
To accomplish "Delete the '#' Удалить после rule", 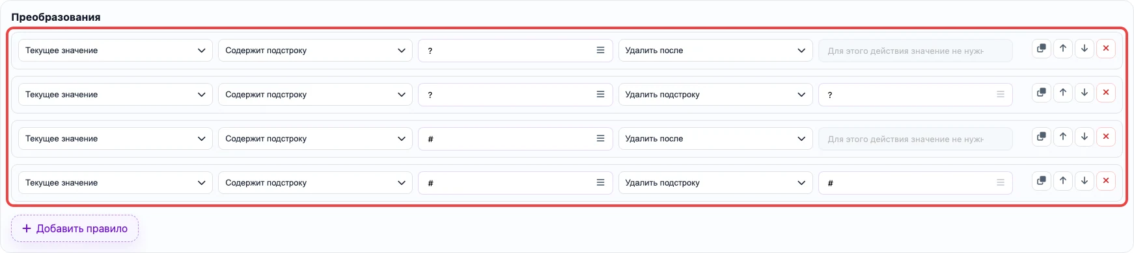I will pos(1106,137).
